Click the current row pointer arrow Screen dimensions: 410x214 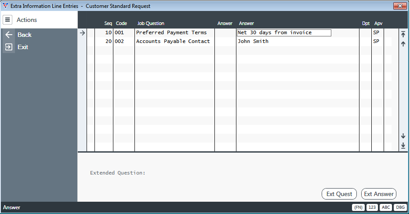(x=82, y=33)
